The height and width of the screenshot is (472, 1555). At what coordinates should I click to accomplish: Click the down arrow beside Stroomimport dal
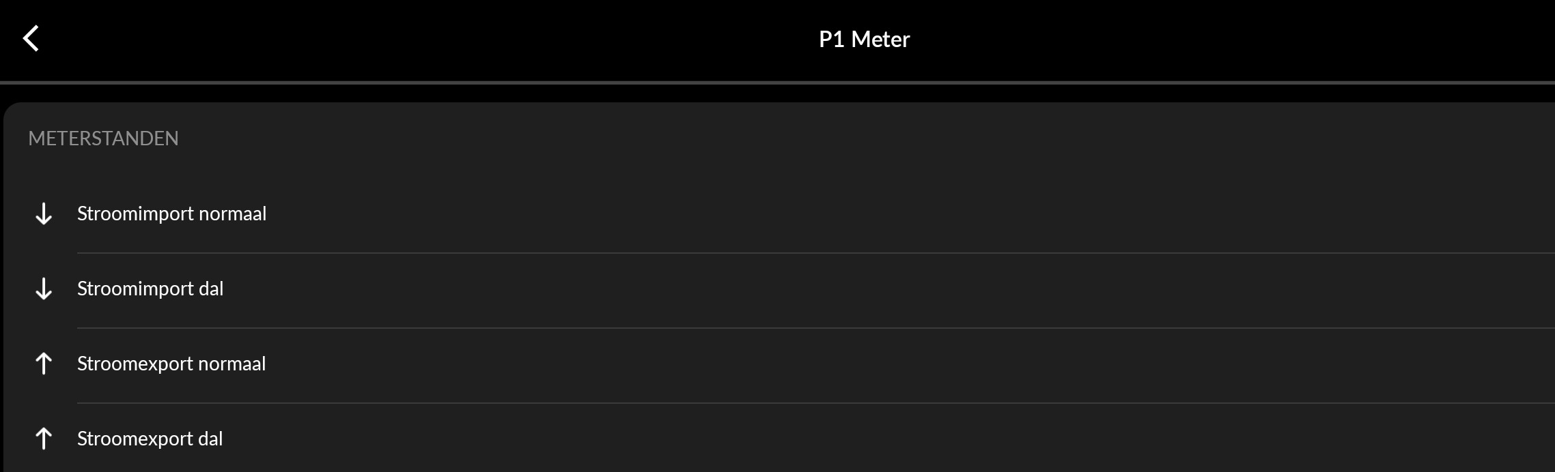(44, 289)
